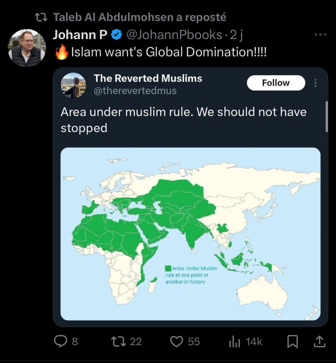This screenshot has height=363, width=336.
Task: Follow The Reverted Muslims account
Action: pos(276,83)
